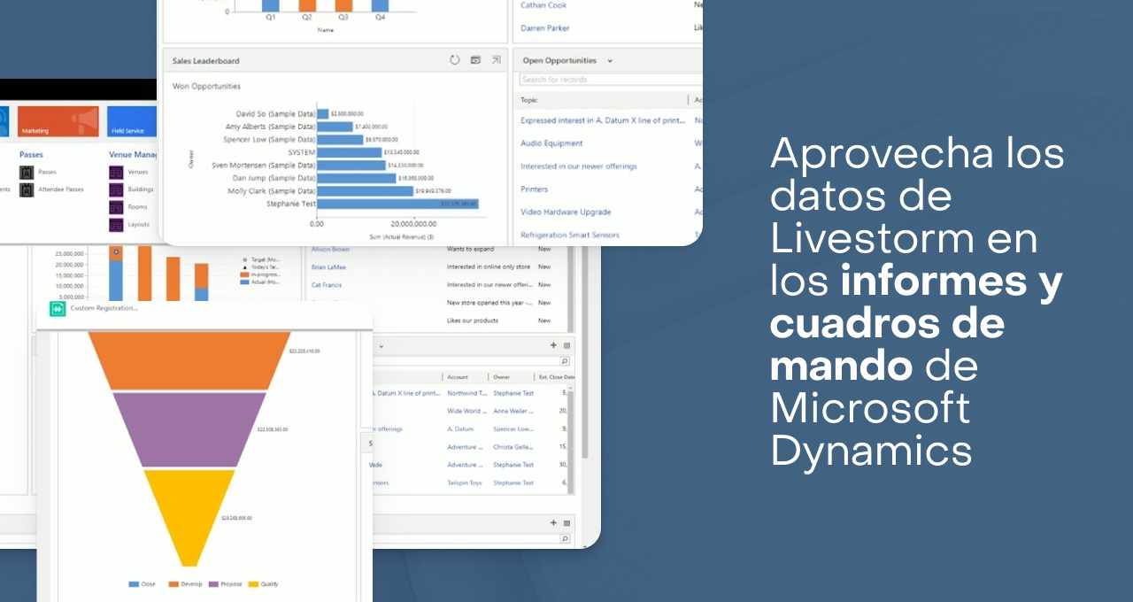Image resolution: width=1133 pixels, height=602 pixels.
Task: Click the Attendee Passes label
Action: coord(61,189)
